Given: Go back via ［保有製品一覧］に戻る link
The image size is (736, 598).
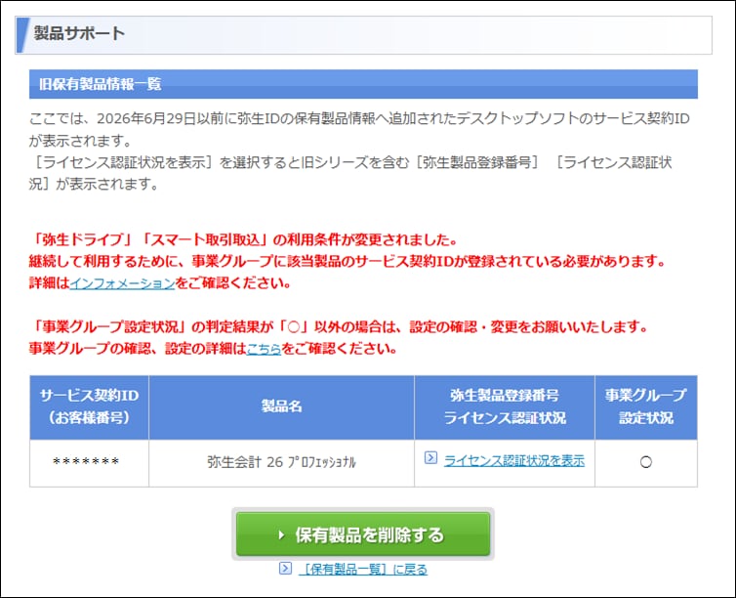Looking at the screenshot, I should point(363,570).
